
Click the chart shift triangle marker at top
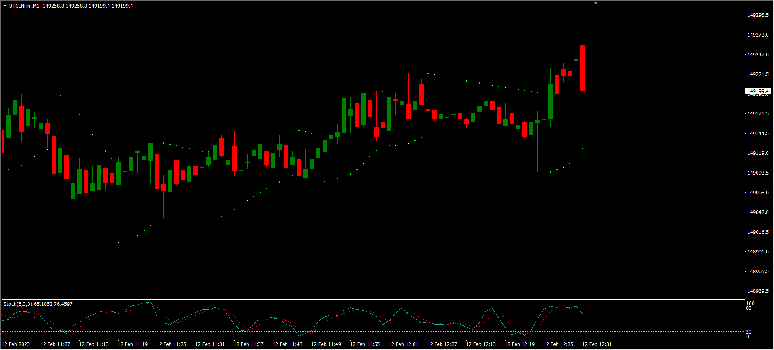pos(595,3)
